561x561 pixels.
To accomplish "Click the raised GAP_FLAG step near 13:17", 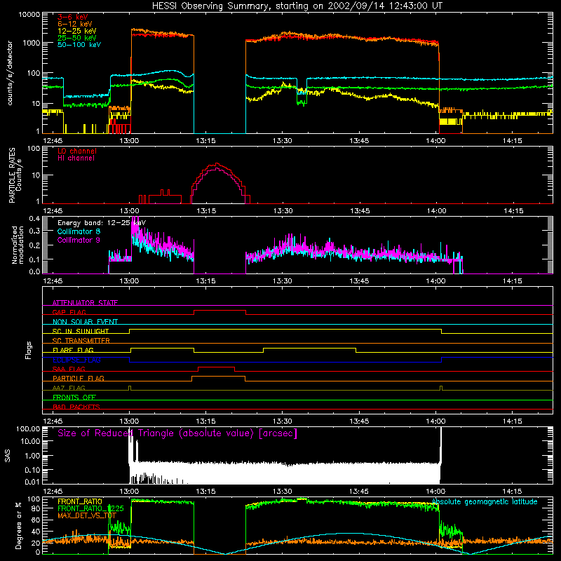I will click(x=219, y=311).
